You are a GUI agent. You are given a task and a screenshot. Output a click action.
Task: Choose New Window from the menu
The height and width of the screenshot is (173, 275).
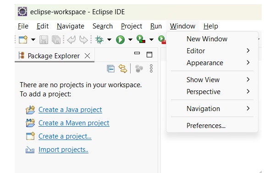tap(212, 39)
